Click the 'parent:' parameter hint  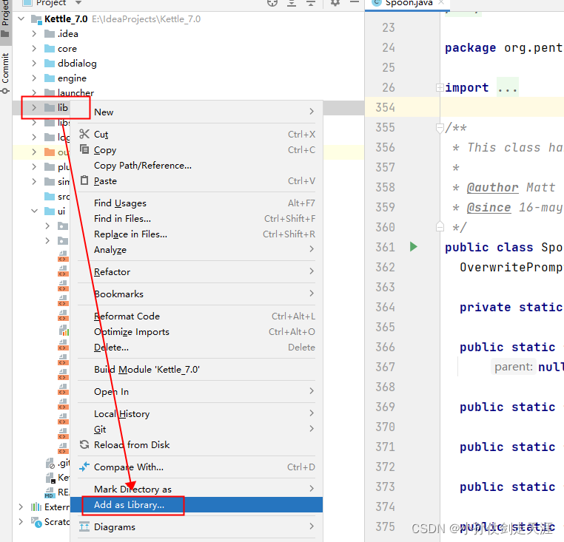click(x=513, y=367)
